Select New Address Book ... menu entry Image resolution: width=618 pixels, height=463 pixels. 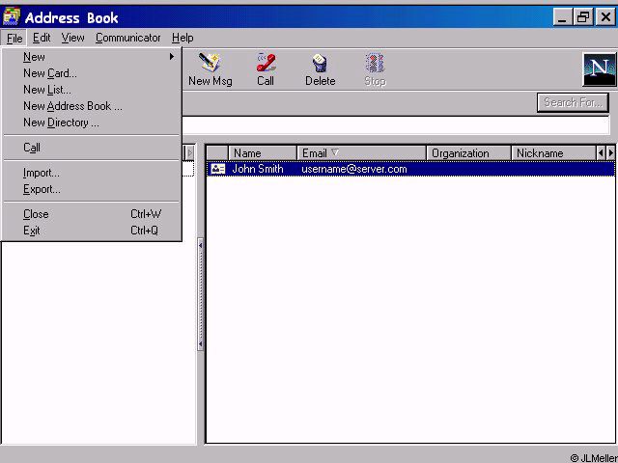(x=92, y=106)
